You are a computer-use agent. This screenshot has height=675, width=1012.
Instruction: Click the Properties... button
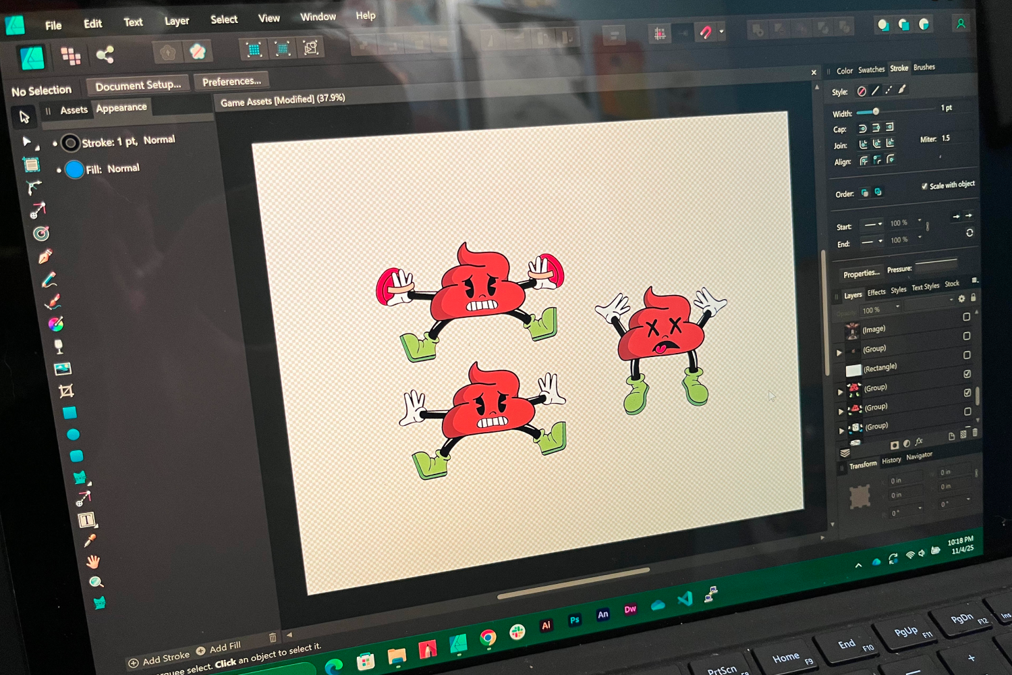coord(862,273)
